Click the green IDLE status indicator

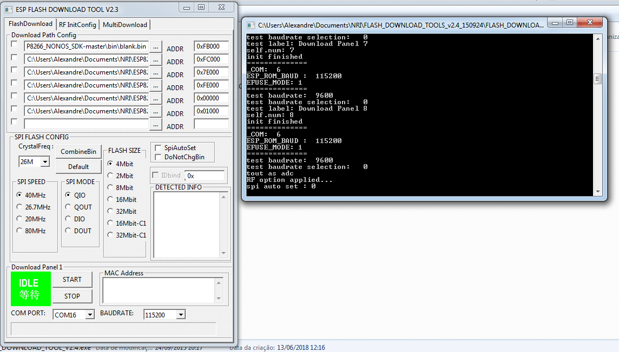(x=31, y=289)
